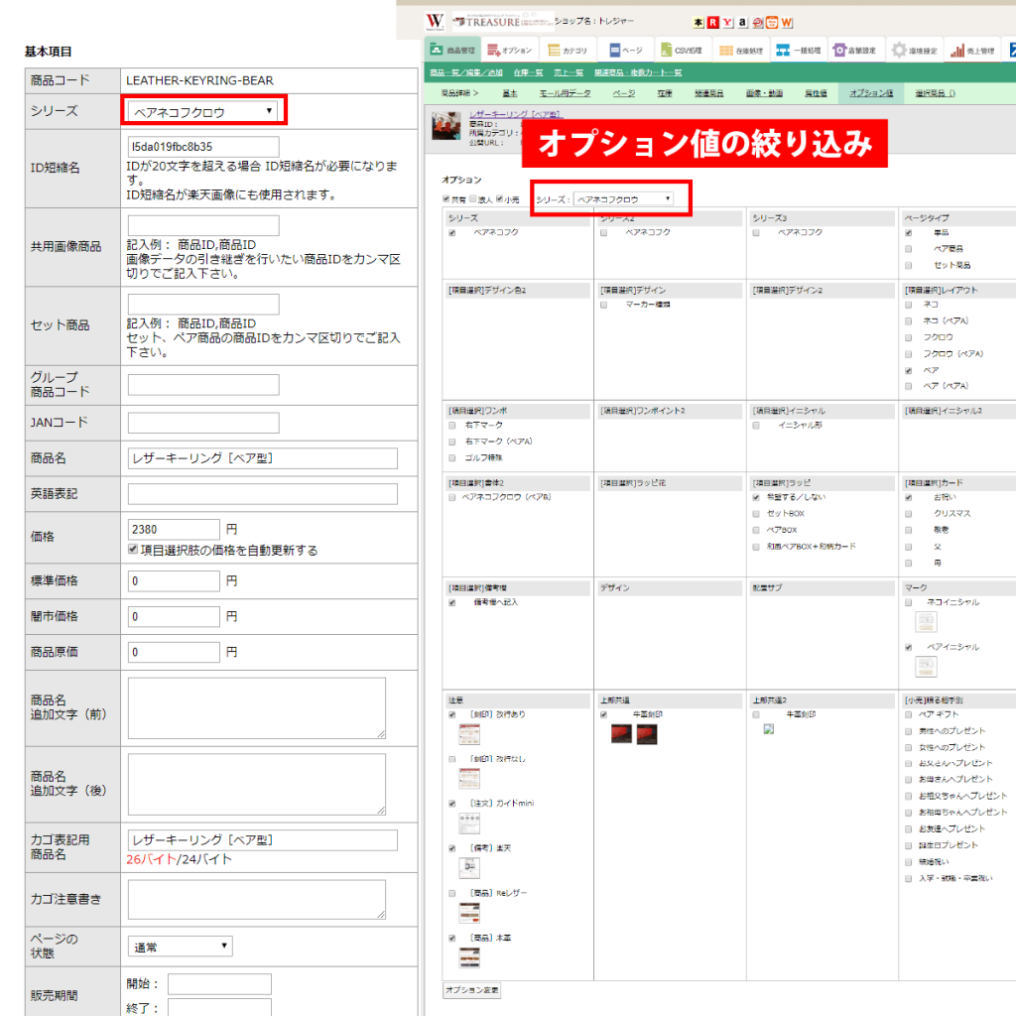Switch to the 基本 tab
Image resolution: width=1016 pixels, height=1016 pixels.
[509, 92]
